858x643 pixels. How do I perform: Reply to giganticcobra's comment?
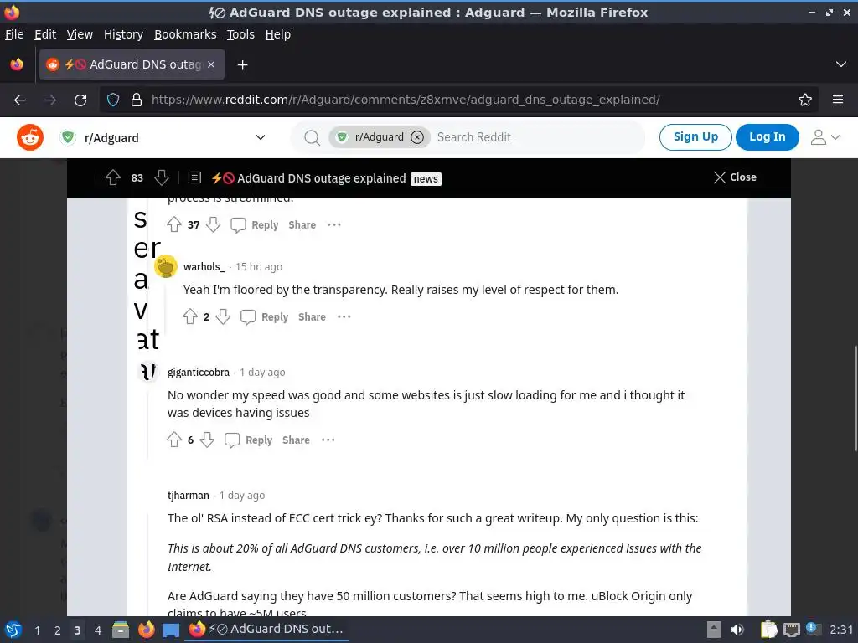(248, 440)
